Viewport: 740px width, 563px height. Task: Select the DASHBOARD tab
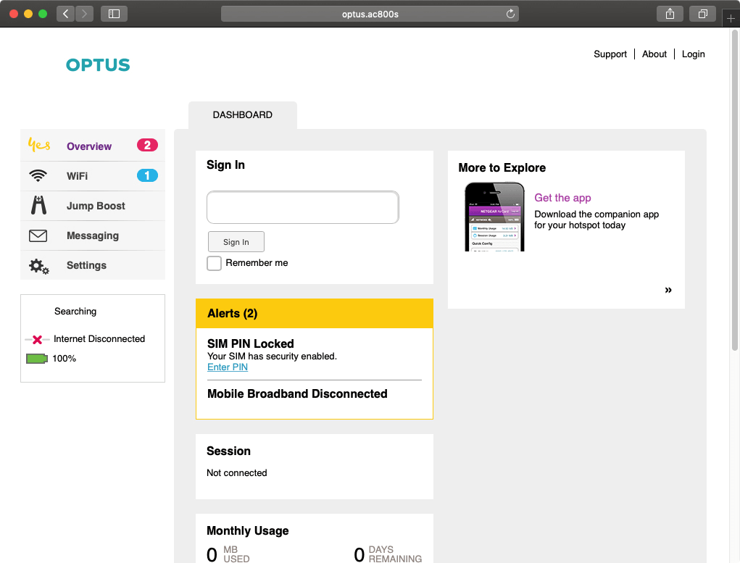coord(243,115)
